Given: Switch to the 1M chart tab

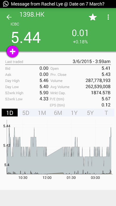Looking at the screenshot, I should pos(42,113).
